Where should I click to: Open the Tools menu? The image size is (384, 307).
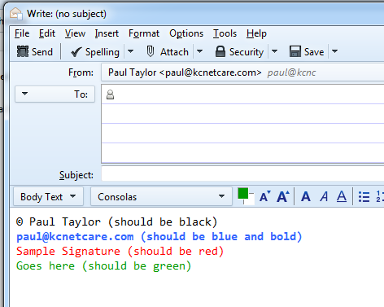pos(225,33)
